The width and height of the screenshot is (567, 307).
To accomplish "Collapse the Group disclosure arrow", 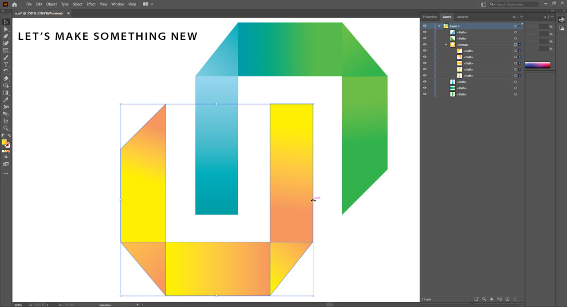I will (446, 44).
